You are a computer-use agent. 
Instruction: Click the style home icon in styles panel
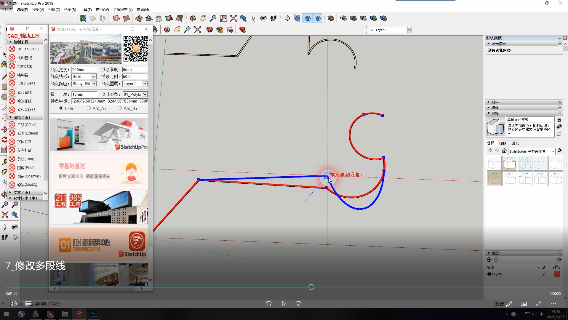[504, 151]
